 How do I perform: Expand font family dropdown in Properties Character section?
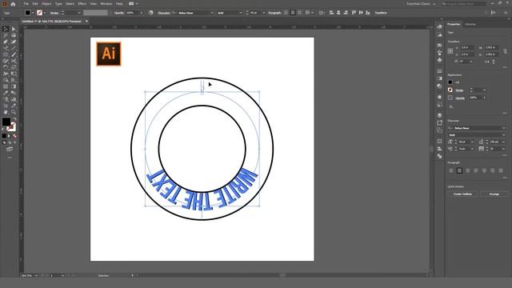click(503, 128)
